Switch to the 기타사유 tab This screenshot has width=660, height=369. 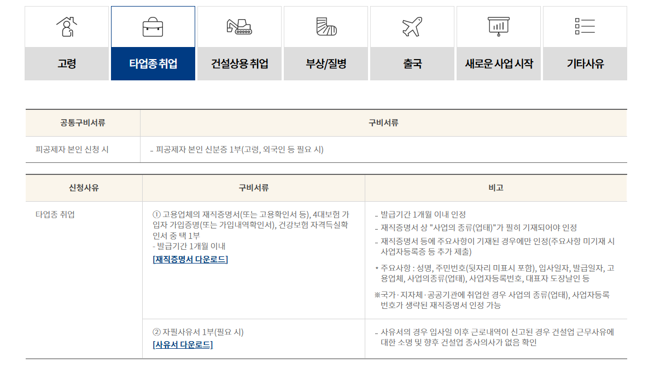(x=585, y=64)
